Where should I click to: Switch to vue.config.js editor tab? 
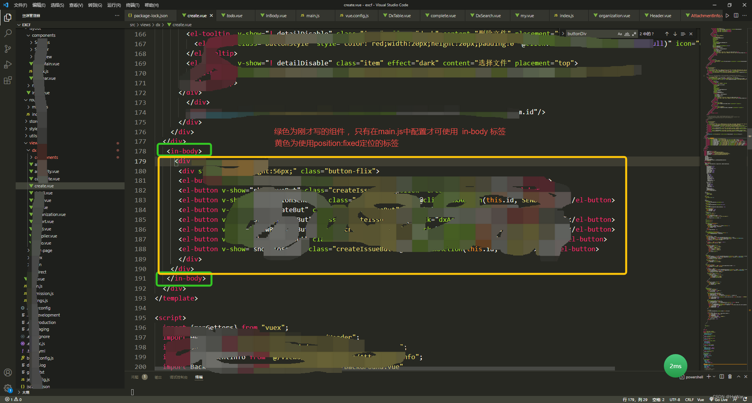tap(357, 16)
